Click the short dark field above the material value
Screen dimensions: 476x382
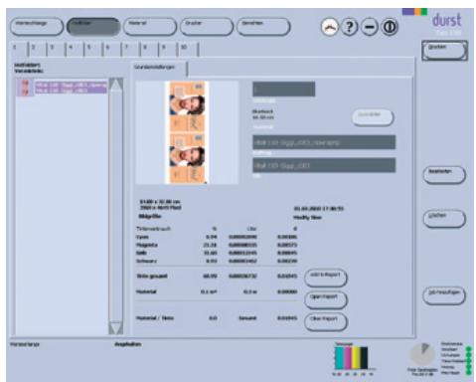point(283,90)
